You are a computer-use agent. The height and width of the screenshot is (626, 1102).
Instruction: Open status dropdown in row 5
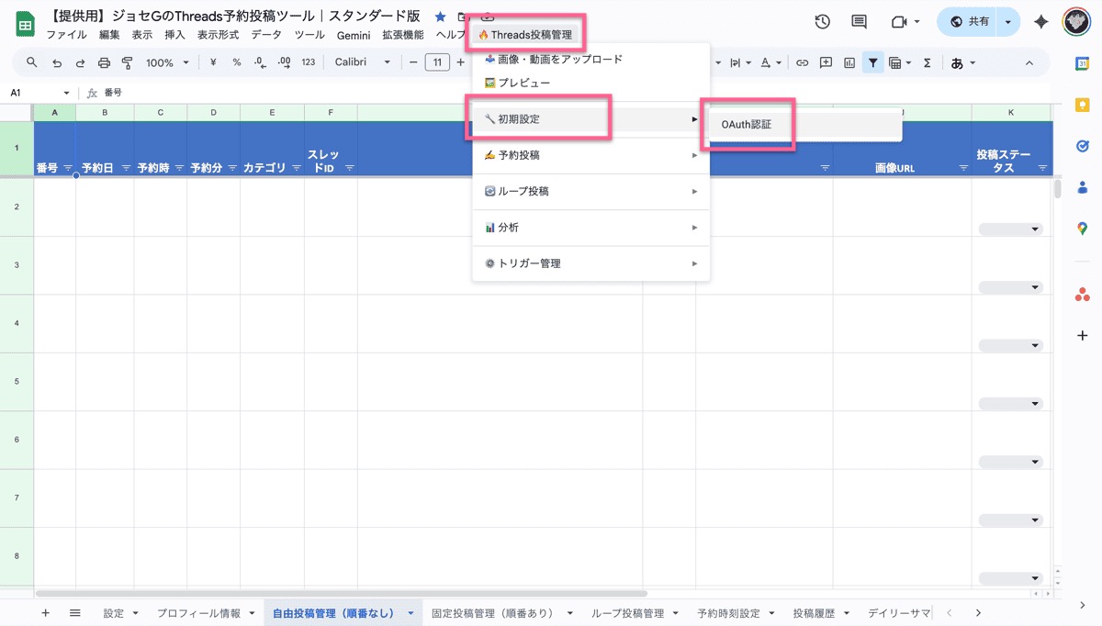[x=1010, y=404]
